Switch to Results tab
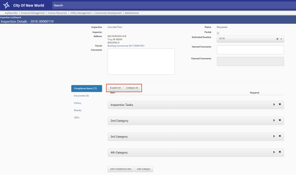296x175 pixels. click(x=77, y=110)
